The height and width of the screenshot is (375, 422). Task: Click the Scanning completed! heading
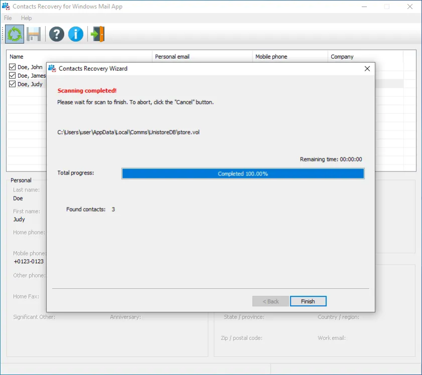(87, 91)
